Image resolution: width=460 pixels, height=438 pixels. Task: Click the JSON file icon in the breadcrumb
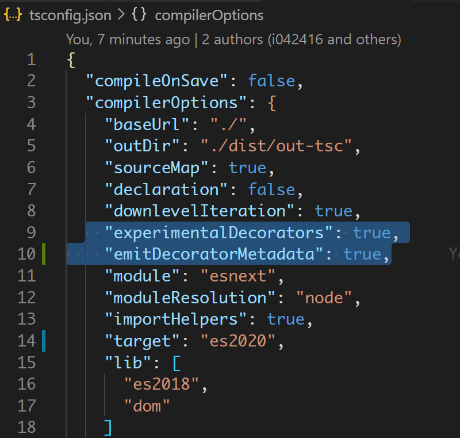point(13,15)
